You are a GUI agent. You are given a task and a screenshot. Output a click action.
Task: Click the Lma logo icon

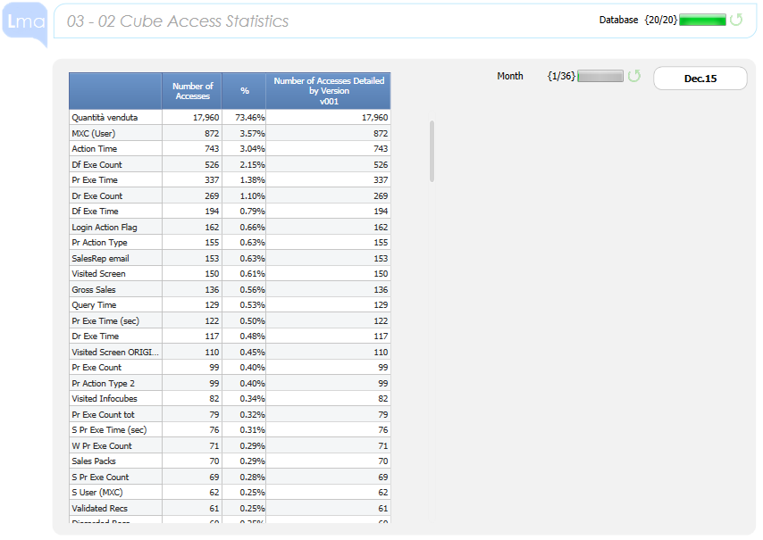click(24, 21)
